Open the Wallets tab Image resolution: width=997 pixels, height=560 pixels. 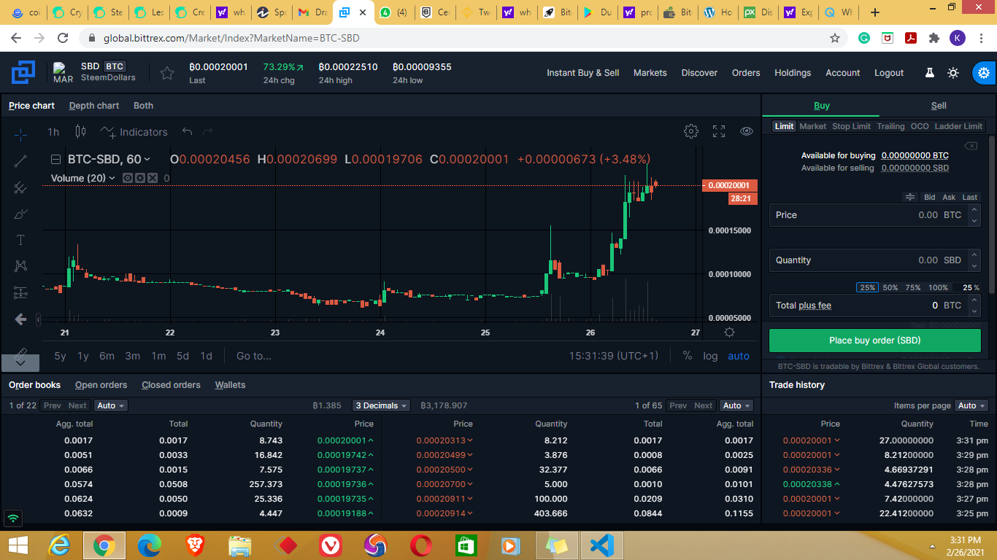coord(230,385)
